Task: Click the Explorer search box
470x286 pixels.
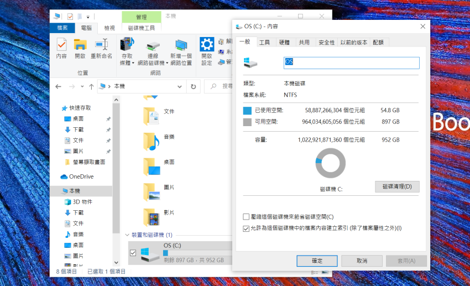Action: click(x=219, y=87)
